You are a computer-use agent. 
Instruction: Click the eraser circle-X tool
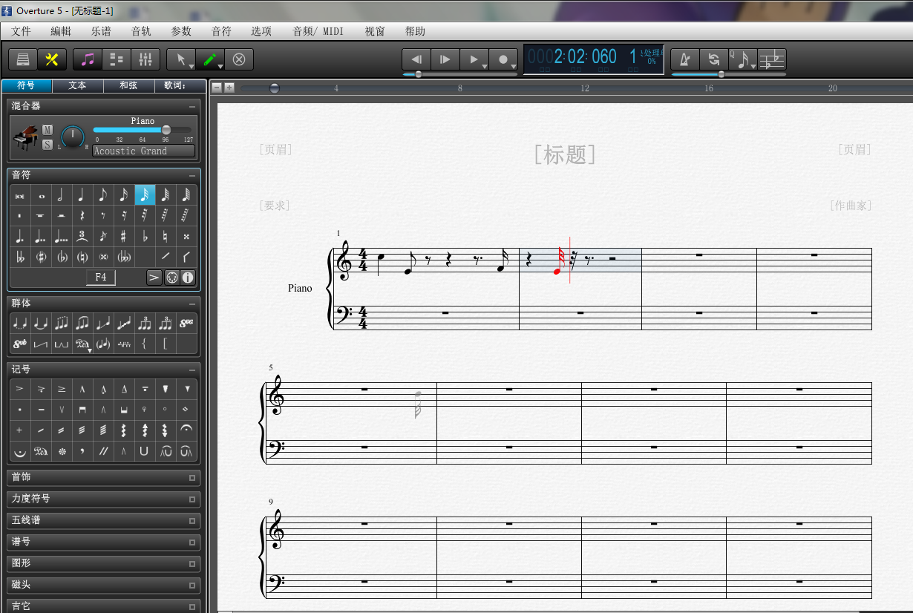[x=239, y=59]
